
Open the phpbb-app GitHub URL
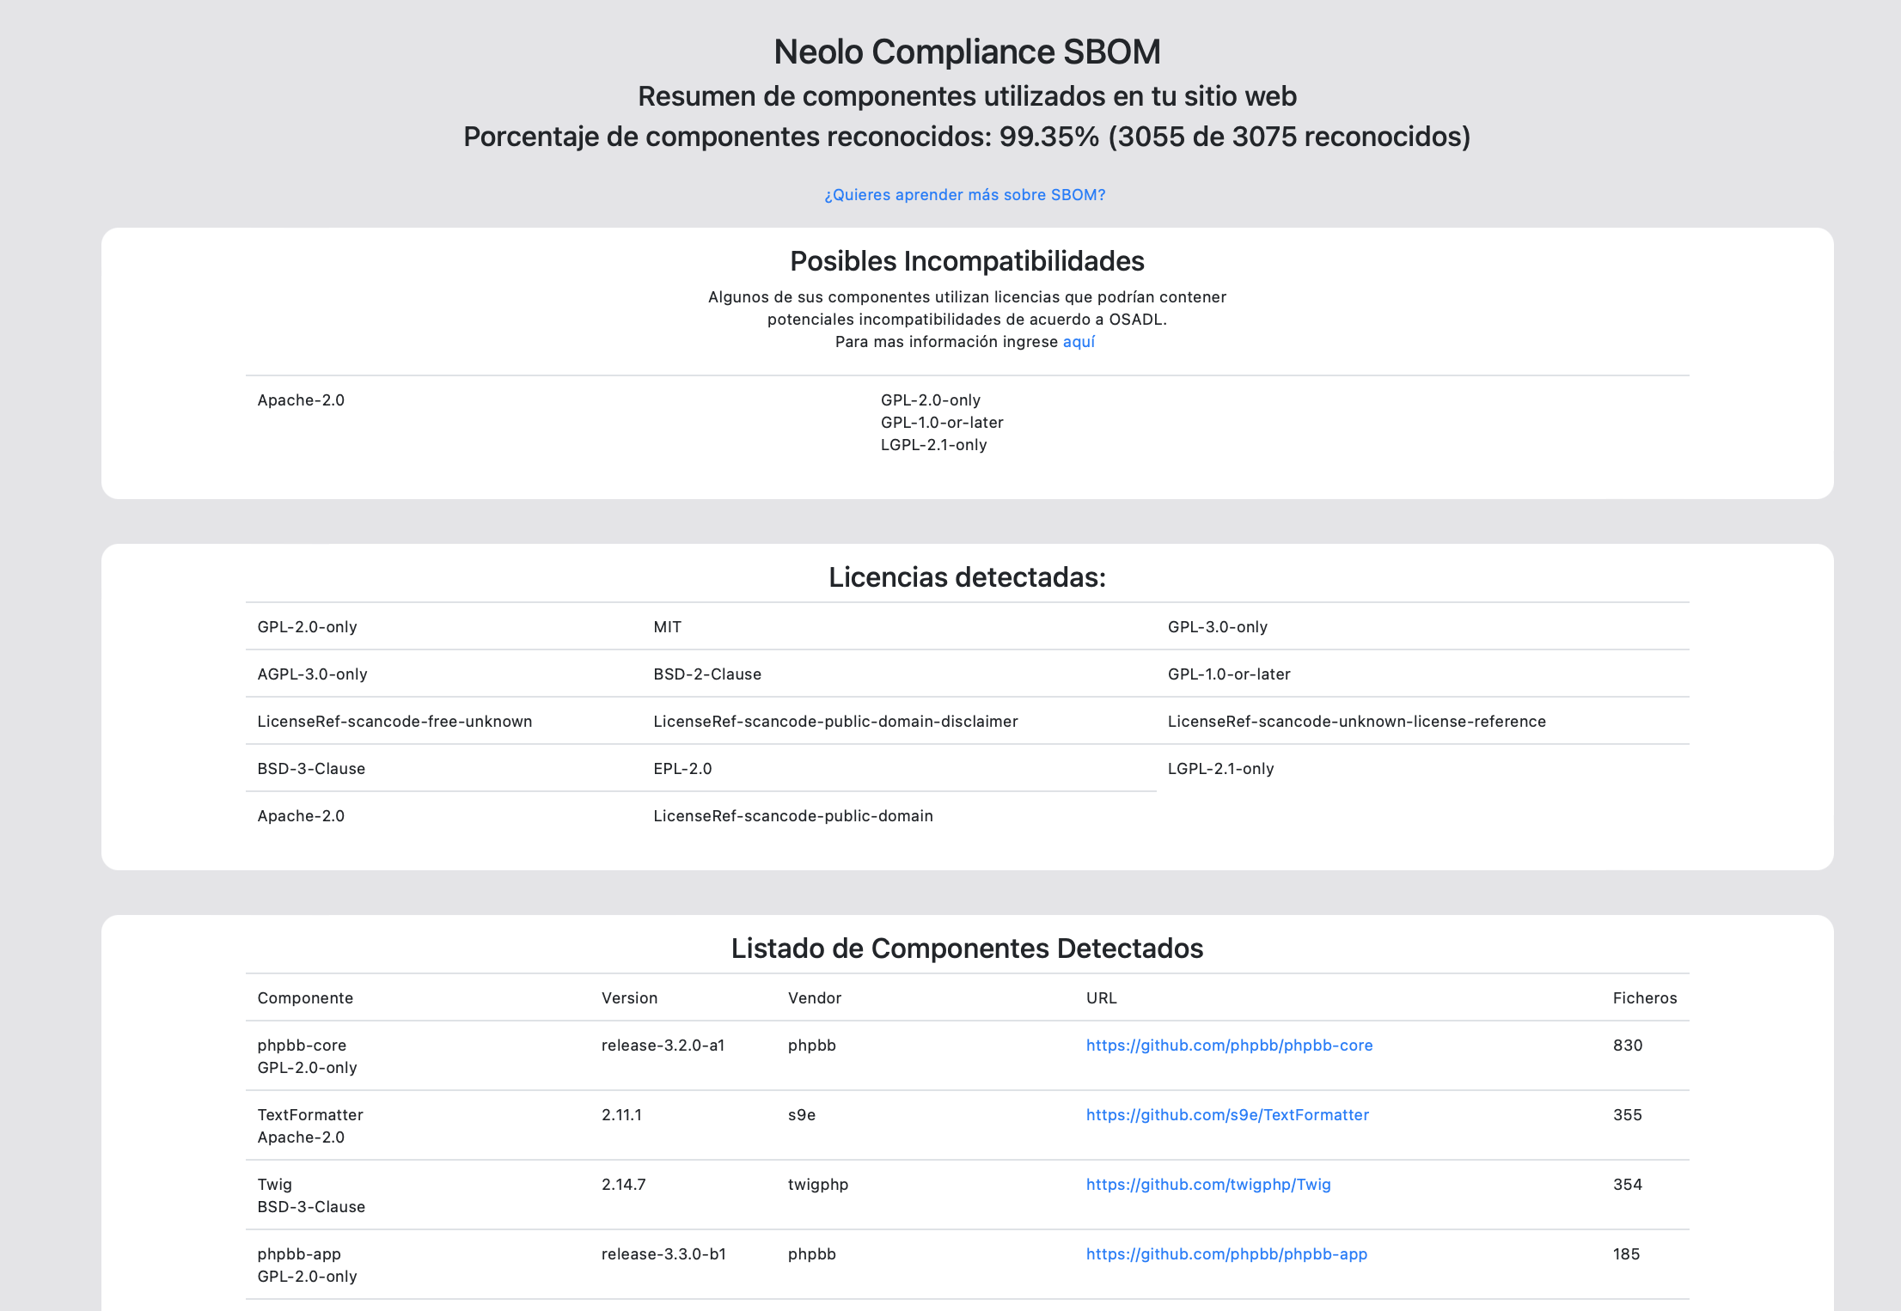pyautogui.click(x=1226, y=1254)
